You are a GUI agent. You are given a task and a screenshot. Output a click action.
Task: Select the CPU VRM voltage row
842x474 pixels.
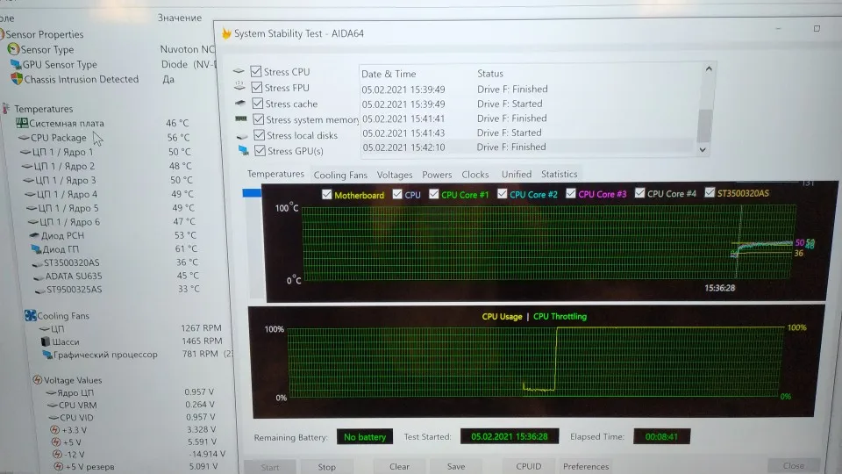[131, 405]
